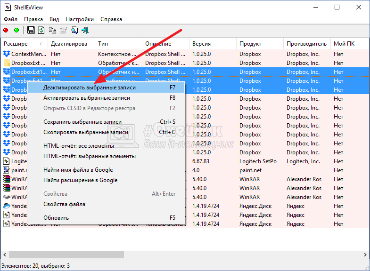Choose Найти имя файла в Google
This screenshot has height=271, width=370.
(x=106, y=170)
